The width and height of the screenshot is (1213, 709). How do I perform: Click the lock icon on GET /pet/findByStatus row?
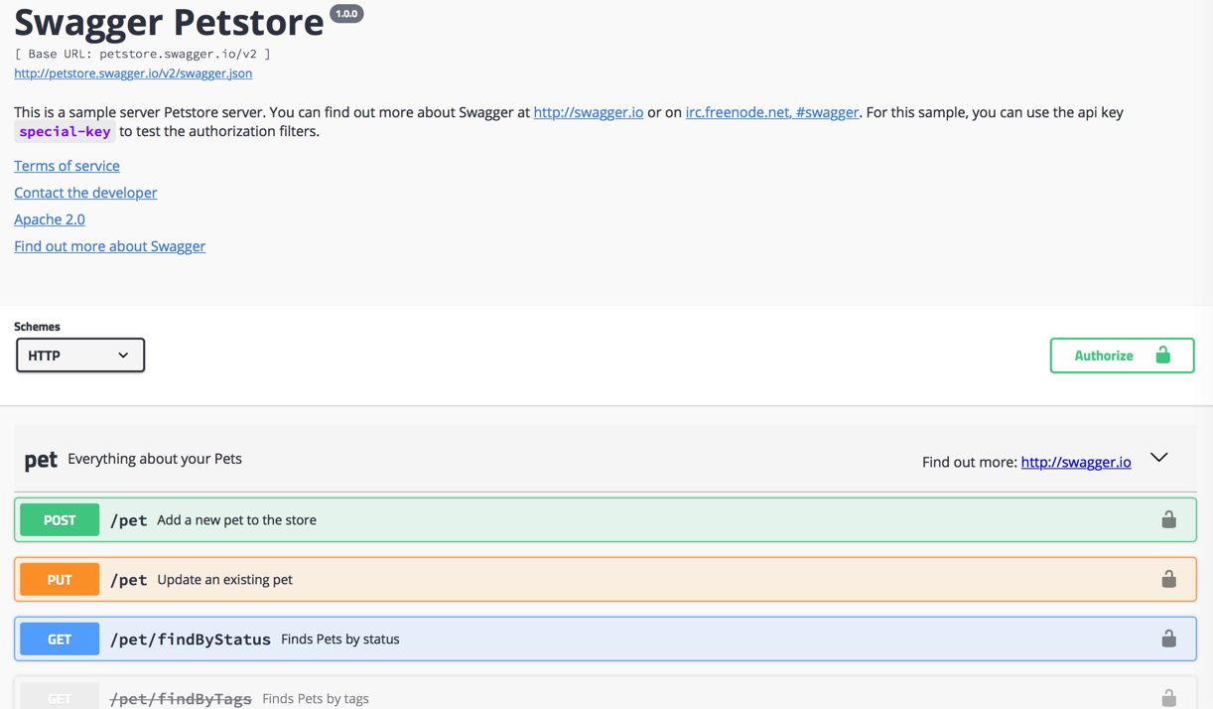point(1168,638)
